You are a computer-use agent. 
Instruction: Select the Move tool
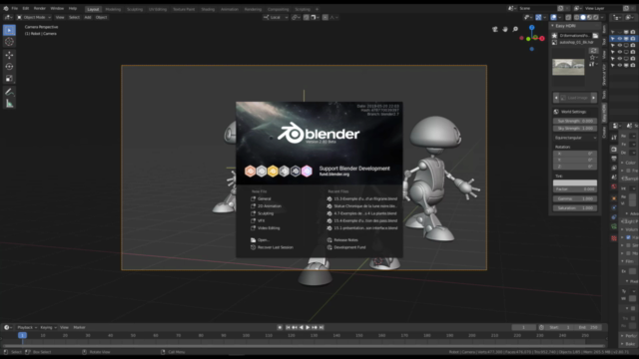click(x=9, y=55)
